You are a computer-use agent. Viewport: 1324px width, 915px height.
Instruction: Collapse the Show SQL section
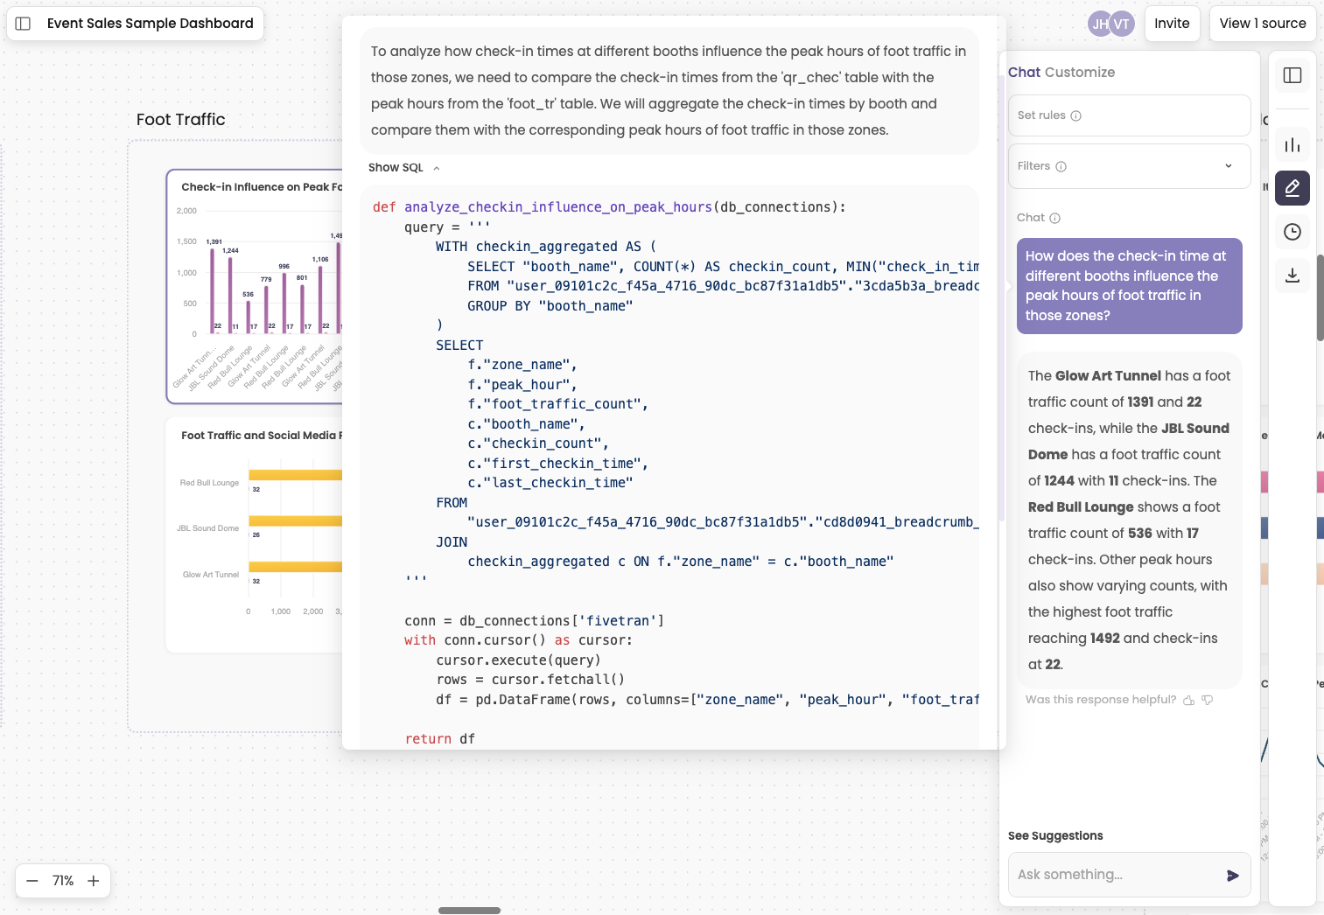click(x=436, y=167)
